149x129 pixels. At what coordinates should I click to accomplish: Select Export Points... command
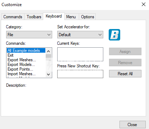(26, 69)
